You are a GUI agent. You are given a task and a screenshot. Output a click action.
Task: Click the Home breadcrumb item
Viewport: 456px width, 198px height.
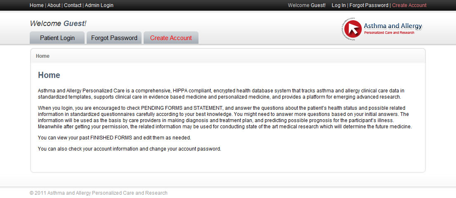click(43, 56)
